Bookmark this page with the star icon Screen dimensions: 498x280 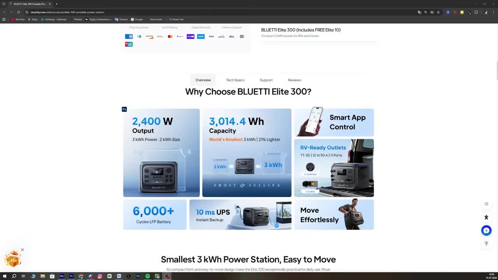438,12
